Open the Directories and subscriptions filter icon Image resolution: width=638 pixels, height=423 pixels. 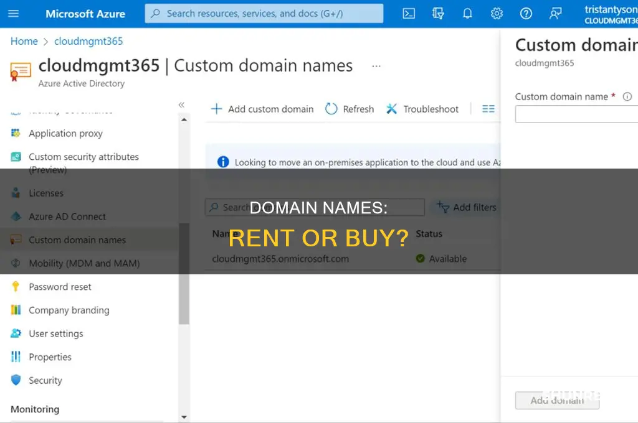pos(438,14)
